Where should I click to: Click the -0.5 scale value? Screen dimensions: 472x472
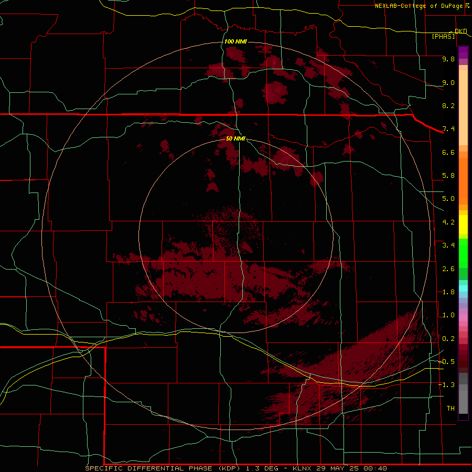pos(446,362)
